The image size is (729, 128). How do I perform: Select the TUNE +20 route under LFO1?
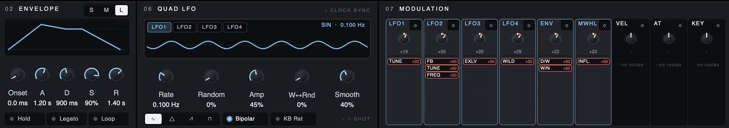point(404,61)
